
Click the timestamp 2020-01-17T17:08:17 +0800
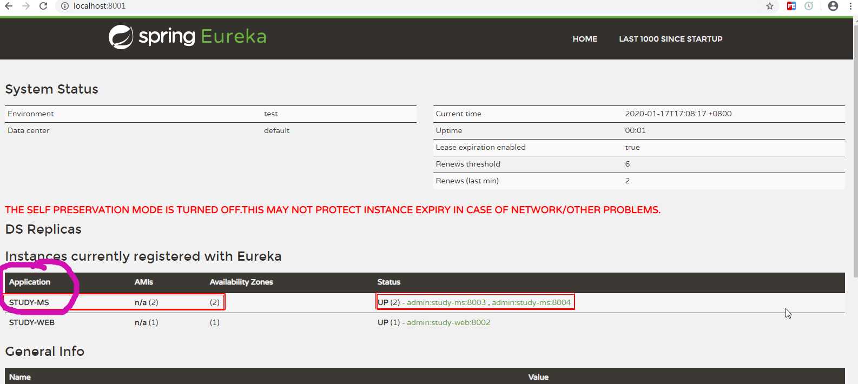[x=678, y=114]
